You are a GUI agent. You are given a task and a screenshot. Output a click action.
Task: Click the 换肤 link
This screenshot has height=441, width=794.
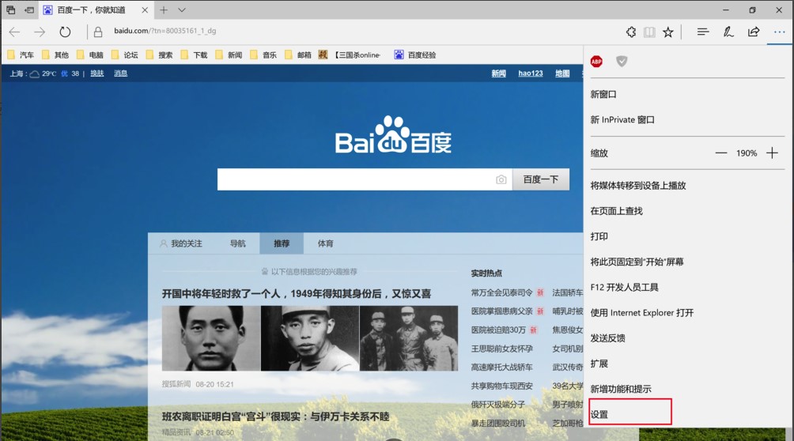(x=96, y=73)
